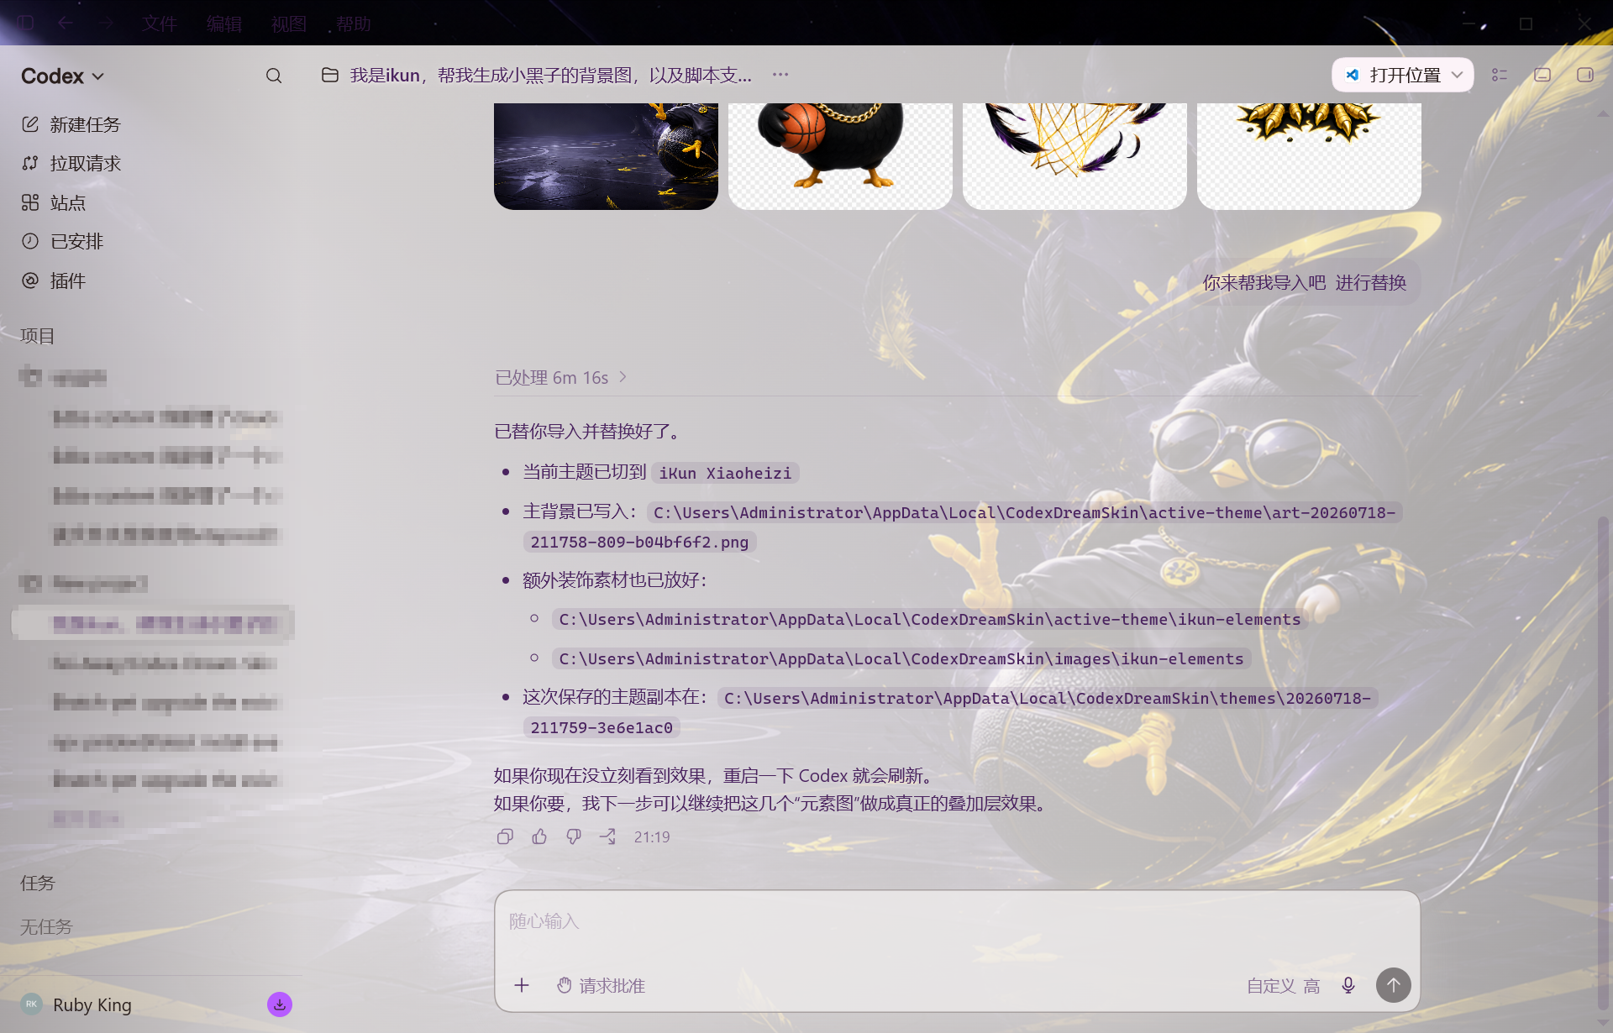The height and width of the screenshot is (1033, 1613).
Task: Click the 项目 section header
Action: [38, 336]
